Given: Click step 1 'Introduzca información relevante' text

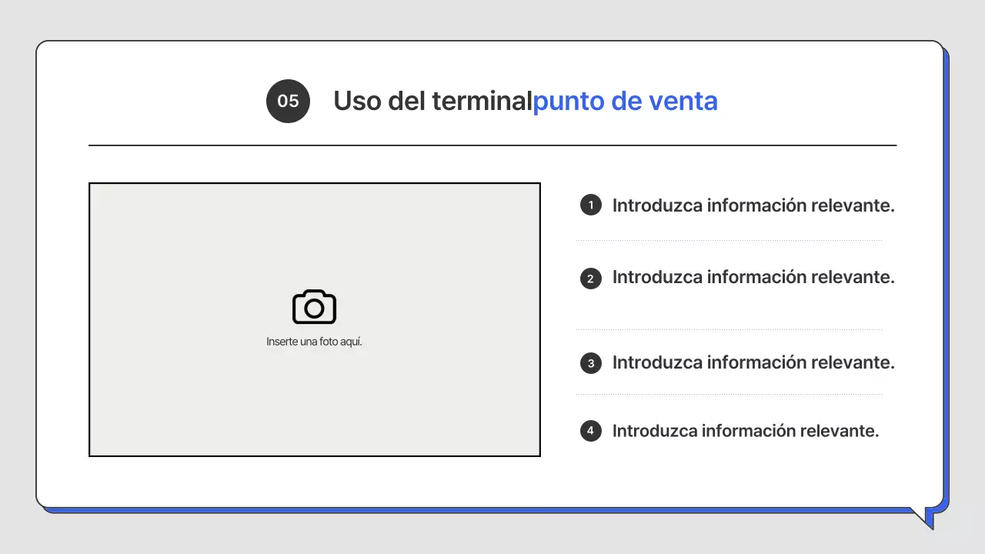Looking at the screenshot, I should [x=753, y=205].
